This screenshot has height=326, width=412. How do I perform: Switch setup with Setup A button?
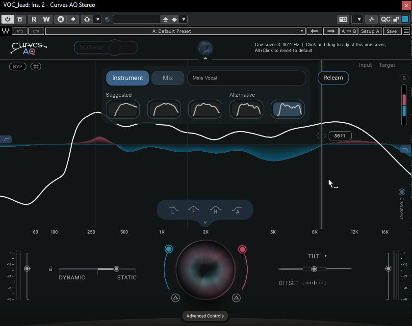coord(370,31)
